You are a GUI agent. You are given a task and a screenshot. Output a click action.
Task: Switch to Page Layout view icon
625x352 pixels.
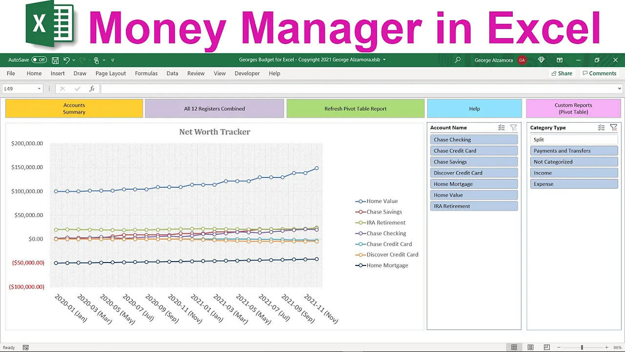(531, 348)
